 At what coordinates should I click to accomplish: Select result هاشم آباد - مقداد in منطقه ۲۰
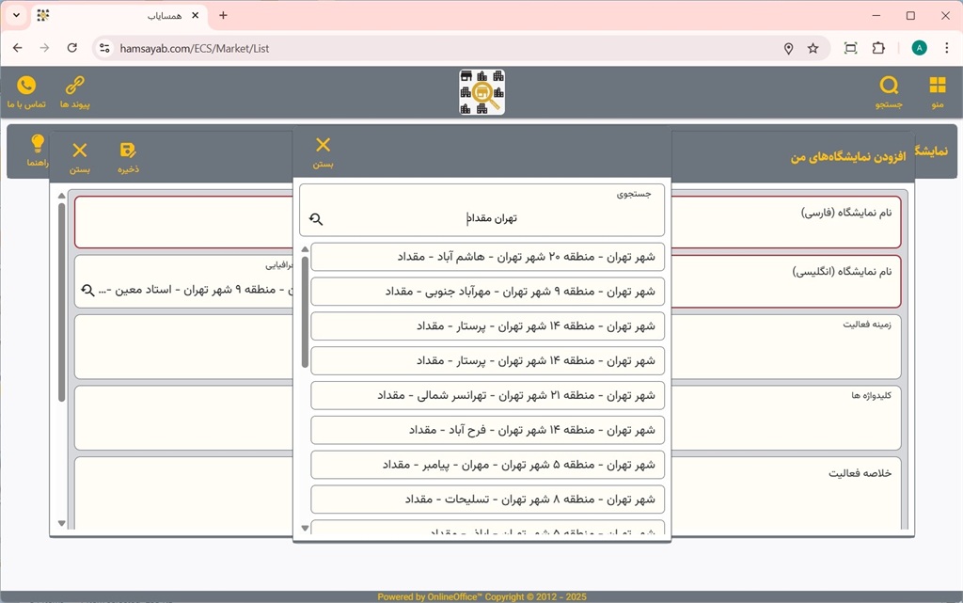tap(487, 257)
